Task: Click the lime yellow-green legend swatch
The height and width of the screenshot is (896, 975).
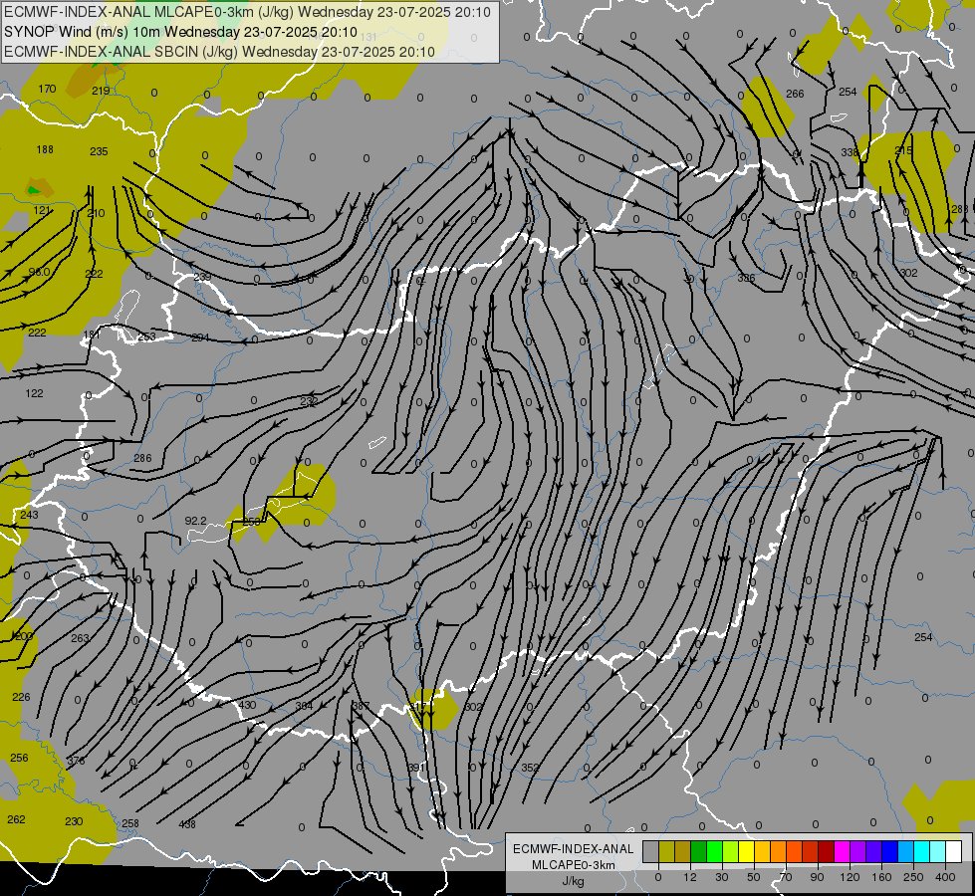Action: [x=731, y=852]
